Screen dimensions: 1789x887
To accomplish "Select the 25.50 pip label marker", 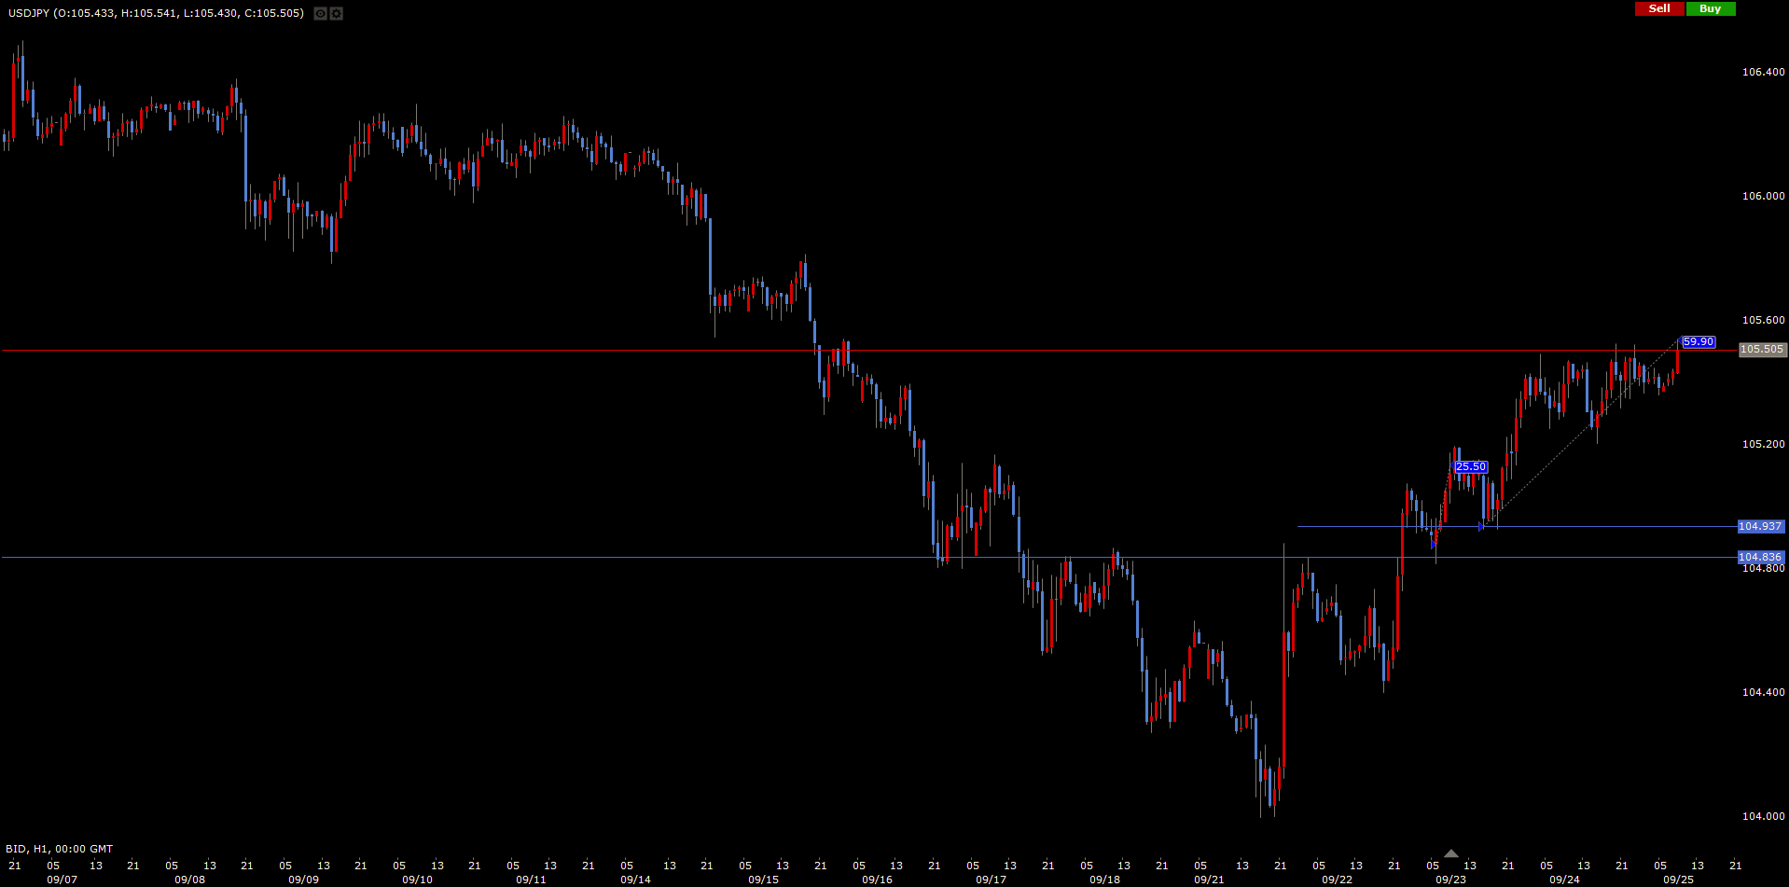I will (x=1471, y=467).
